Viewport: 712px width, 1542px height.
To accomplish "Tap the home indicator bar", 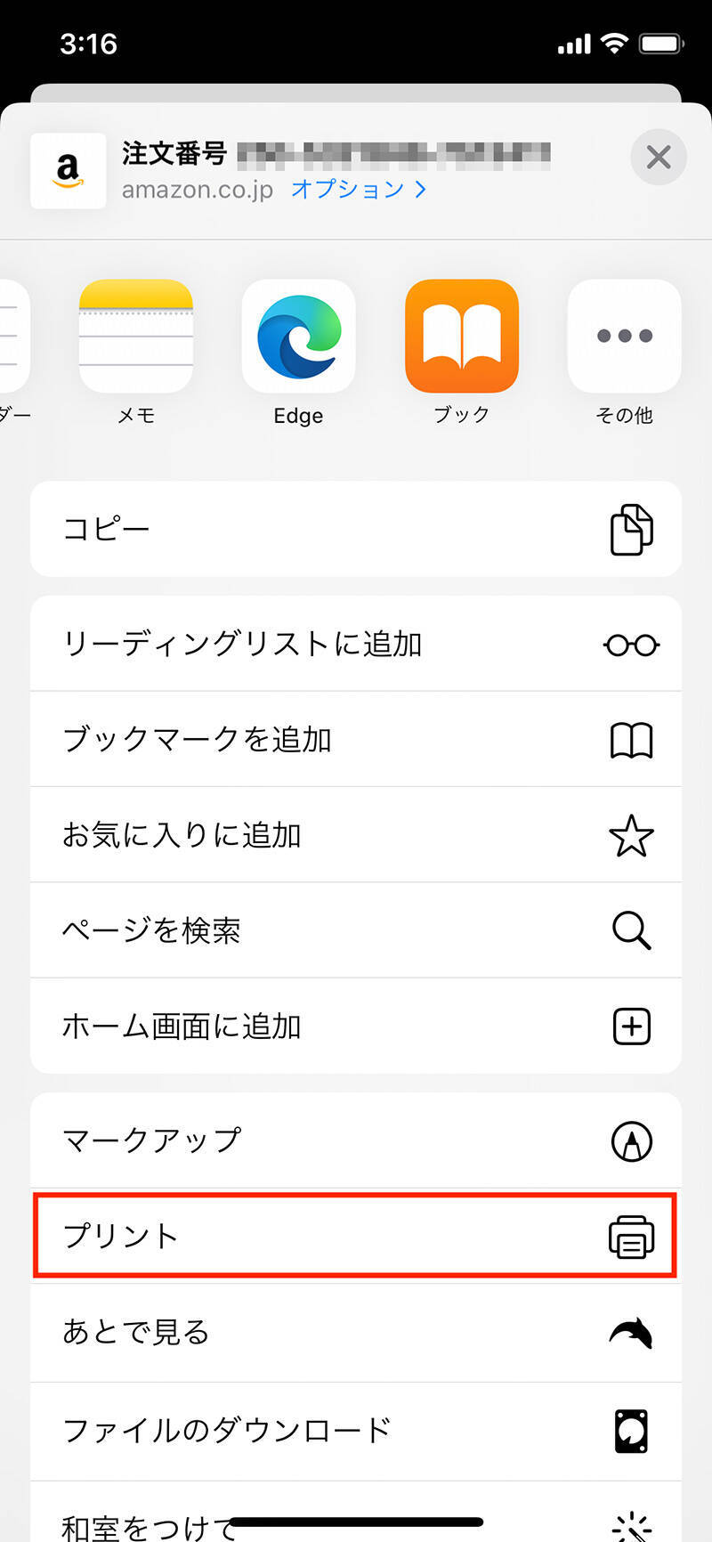I will 356,1522.
